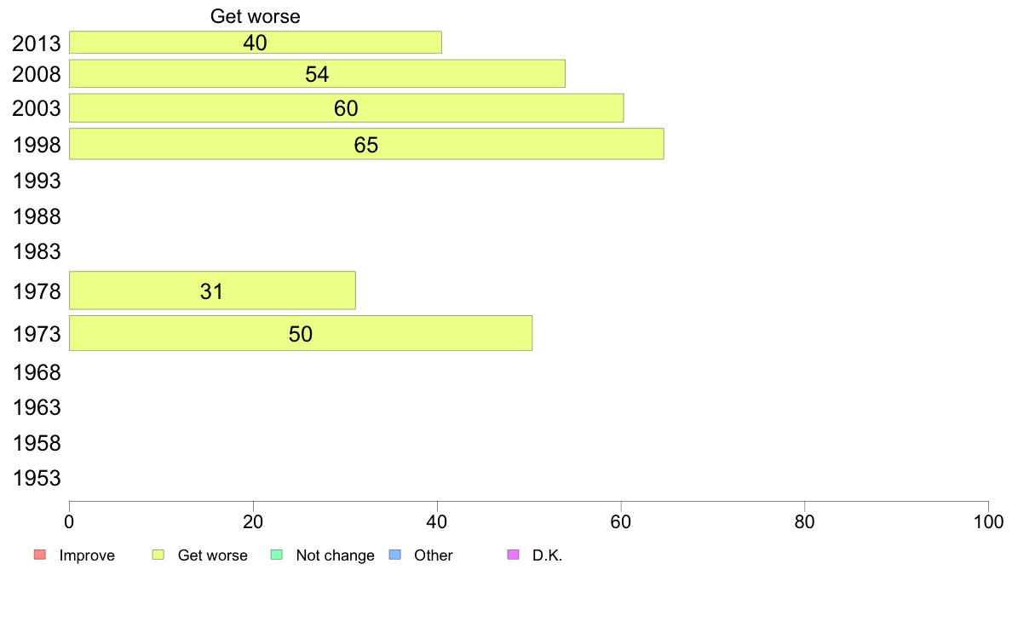The height and width of the screenshot is (627, 1012).
Task: Select the 1978 bar showing 31
Action: point(212,290)
